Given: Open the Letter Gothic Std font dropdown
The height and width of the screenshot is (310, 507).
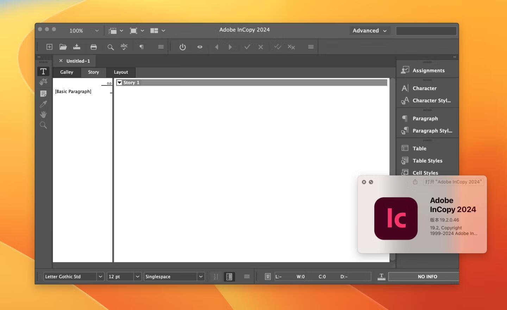Looking at the screenshot, I should [x=100, y=277].
